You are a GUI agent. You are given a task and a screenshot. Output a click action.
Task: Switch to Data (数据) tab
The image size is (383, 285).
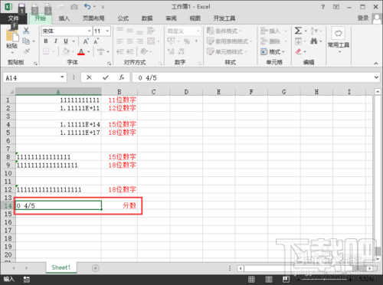pos(147,18)
